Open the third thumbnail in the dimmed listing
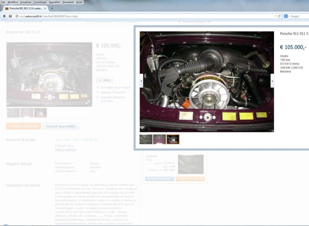The image size is (309, 226). (40, 113)
